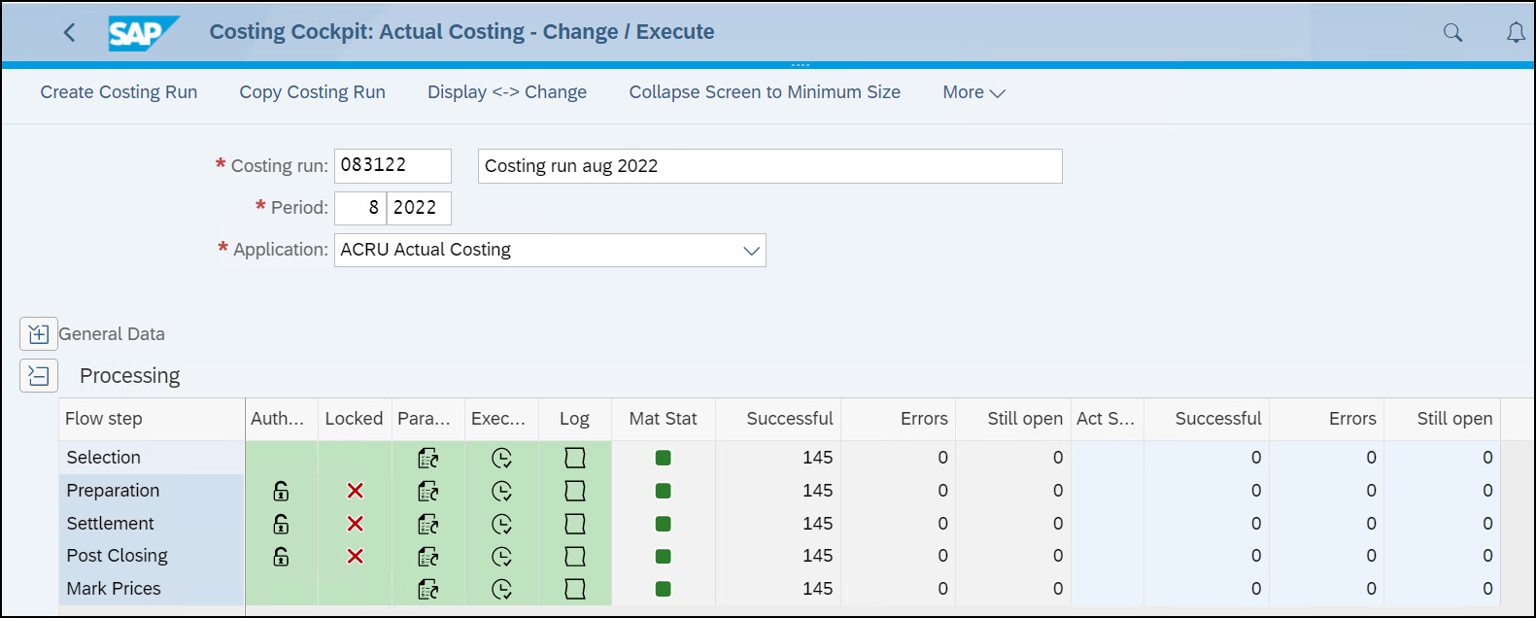Image resolution: width=1536 pixels, height=618 pixels.
Task: Click the red X locked icon for Settlement
Action: (x=355, y=524)
